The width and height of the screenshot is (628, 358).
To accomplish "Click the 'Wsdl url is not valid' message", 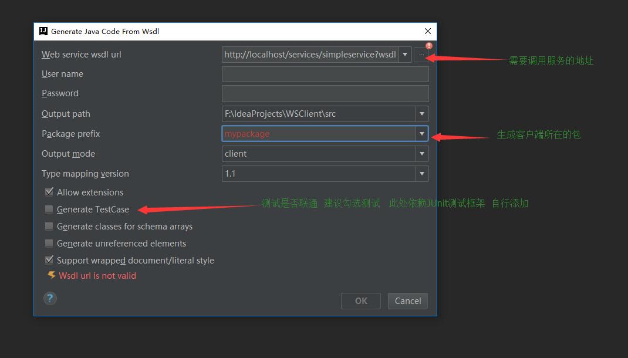I will pyautogui.click(x=97, y=275).
